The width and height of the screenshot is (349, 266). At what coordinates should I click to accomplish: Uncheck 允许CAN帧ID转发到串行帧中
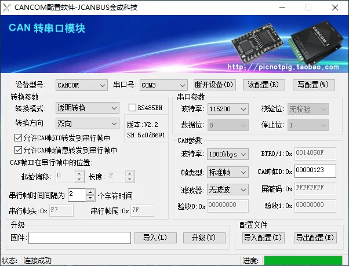[18, 138]
